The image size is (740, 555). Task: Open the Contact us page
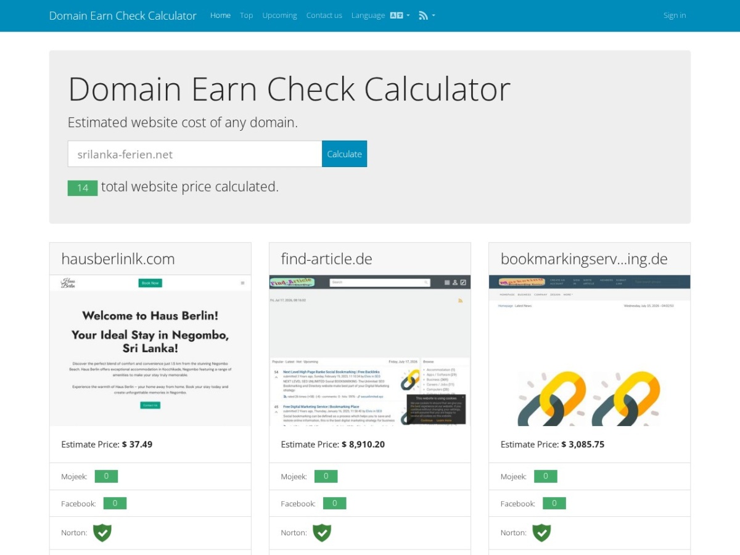[324, 15]
